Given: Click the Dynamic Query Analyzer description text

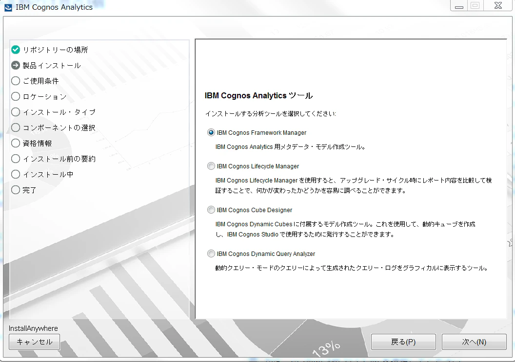Looking at the screenshot, I should click(352, 268).
